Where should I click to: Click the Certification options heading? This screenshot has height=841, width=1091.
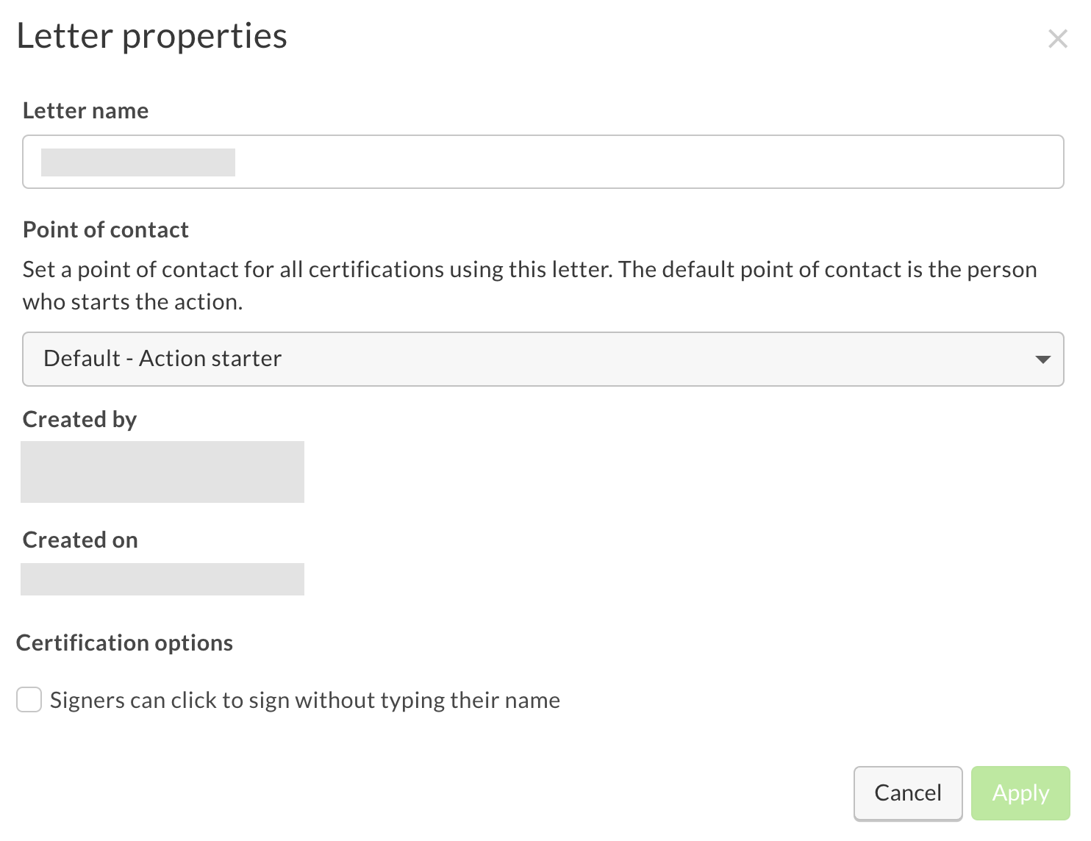124,643
